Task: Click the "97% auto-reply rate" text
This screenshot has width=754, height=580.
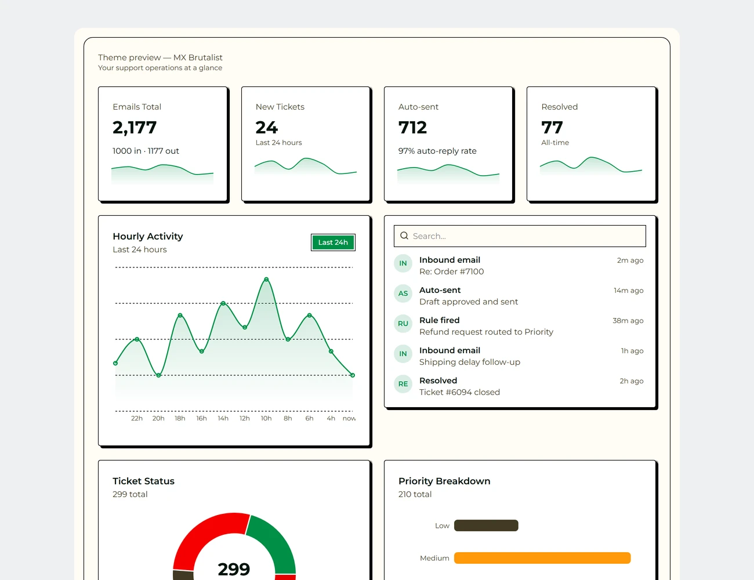Action: (437, 151)
